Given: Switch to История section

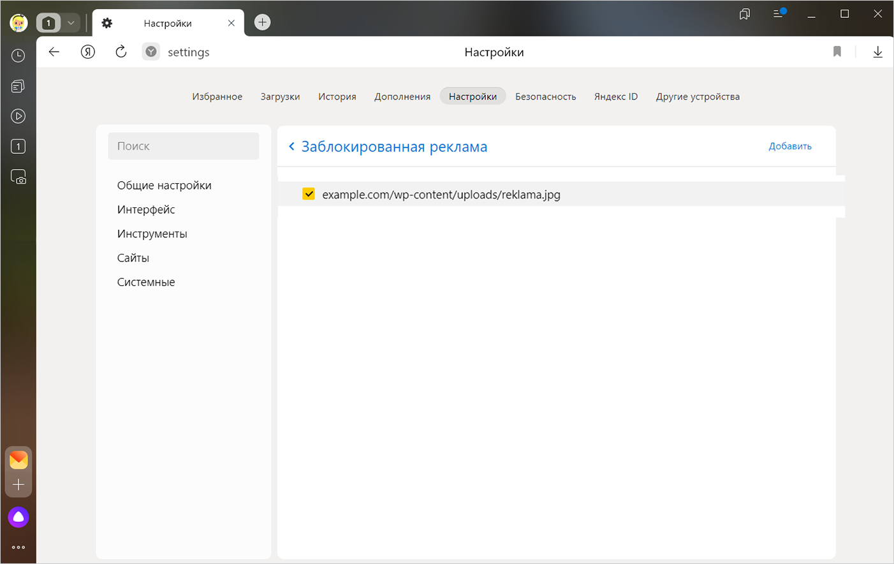Looking at the screenshot, I should 337,96.
